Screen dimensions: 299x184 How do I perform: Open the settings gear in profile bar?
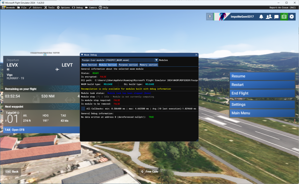[x=292, y=17]
